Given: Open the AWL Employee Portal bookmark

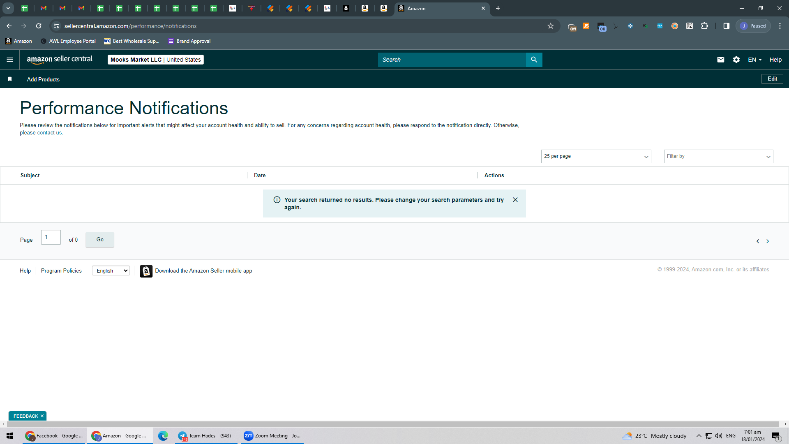Looking at the screenshot, I should 68,41.
